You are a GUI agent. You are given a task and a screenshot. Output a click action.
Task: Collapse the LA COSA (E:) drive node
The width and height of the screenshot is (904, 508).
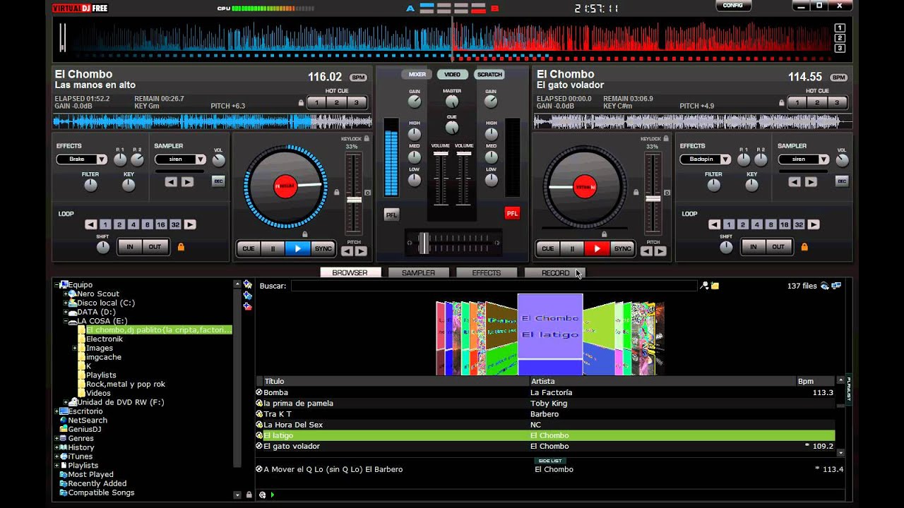pos(66,321)
